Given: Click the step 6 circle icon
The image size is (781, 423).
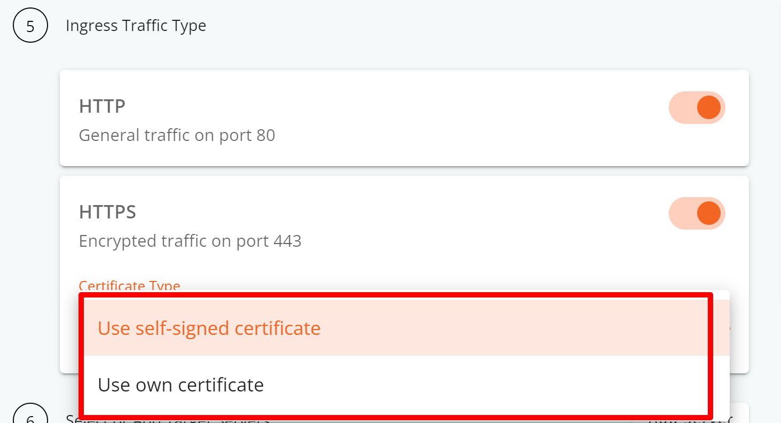Looking at the screenshot, I should (30, 413).
